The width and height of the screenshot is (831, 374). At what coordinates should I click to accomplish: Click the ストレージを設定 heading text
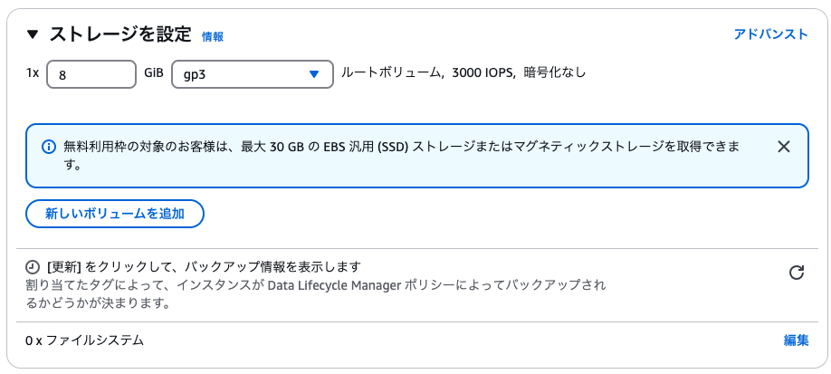pos(119,35)
